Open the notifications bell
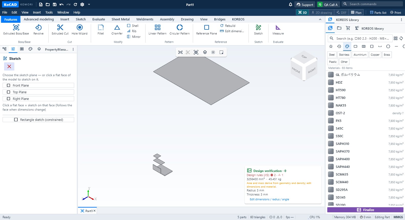 290,4
